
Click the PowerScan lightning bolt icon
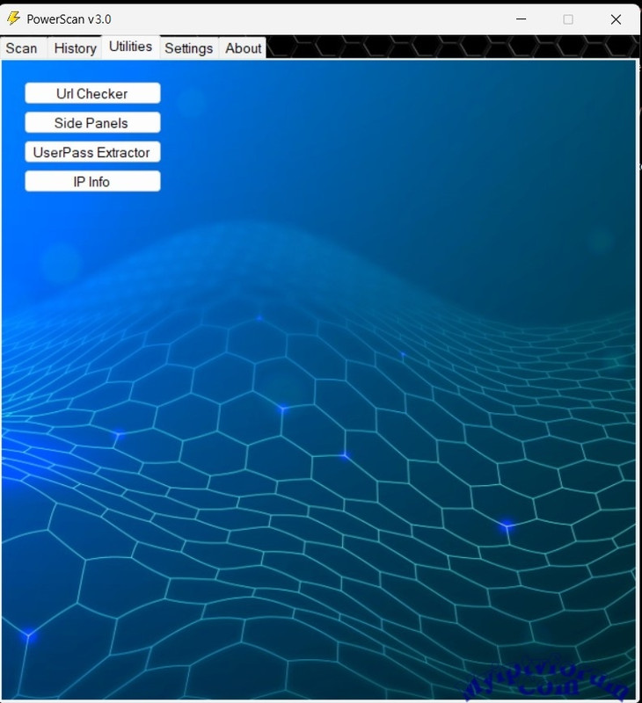click(13, 18)
